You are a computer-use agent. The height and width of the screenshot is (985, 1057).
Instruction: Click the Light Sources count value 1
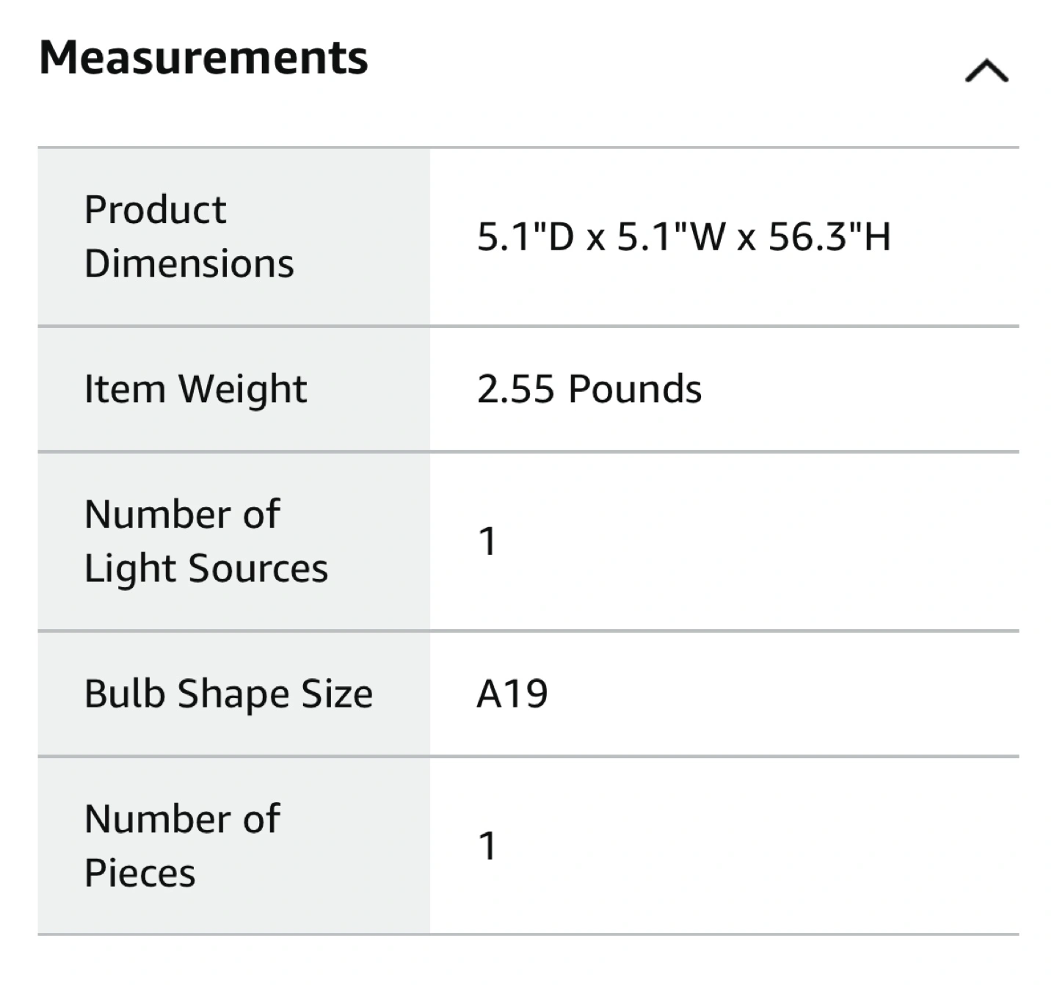point(487,542)
